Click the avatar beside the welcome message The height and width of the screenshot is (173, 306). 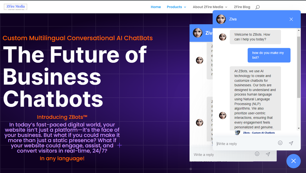tap(222, 37)
